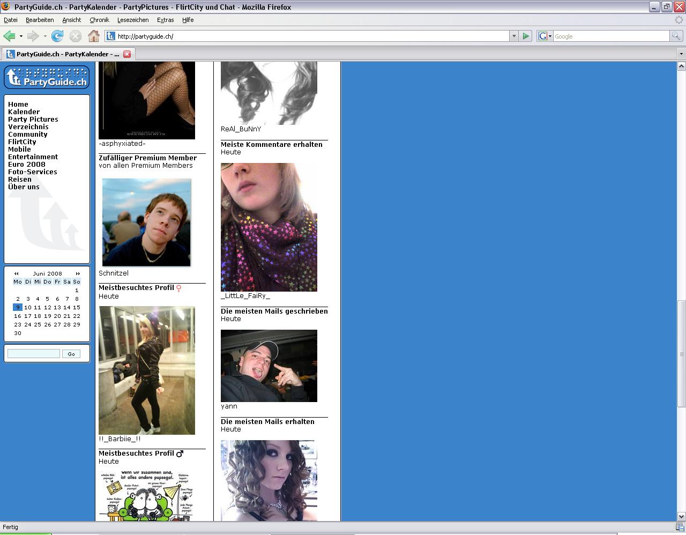686x535 pixels.
Task: Open the Lesezeichen menu
Action: [133, 20]
